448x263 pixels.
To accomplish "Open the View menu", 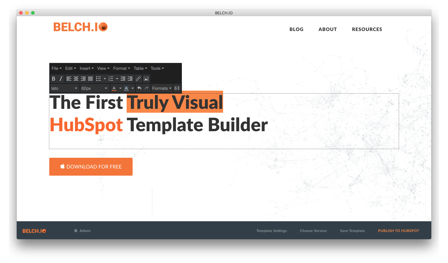I will point(103,68).
